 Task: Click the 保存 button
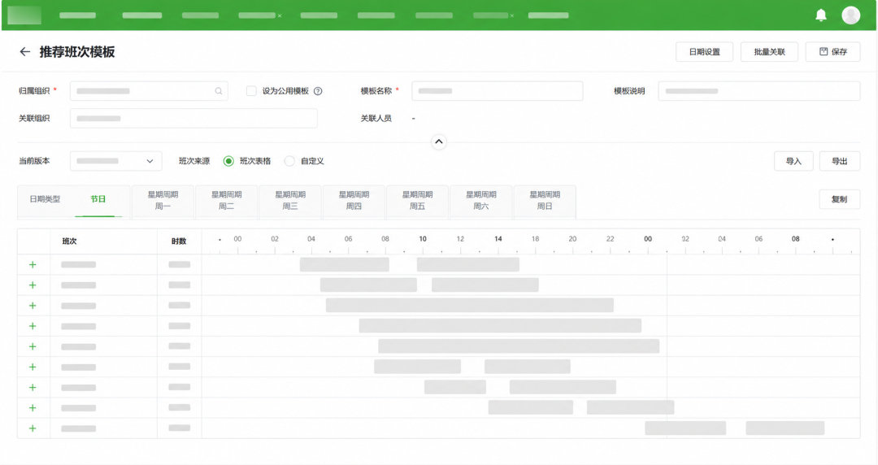[x=832, y=51]
